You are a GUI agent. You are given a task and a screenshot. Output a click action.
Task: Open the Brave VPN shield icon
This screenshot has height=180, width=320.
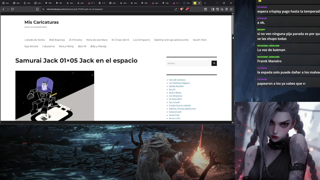226,9
